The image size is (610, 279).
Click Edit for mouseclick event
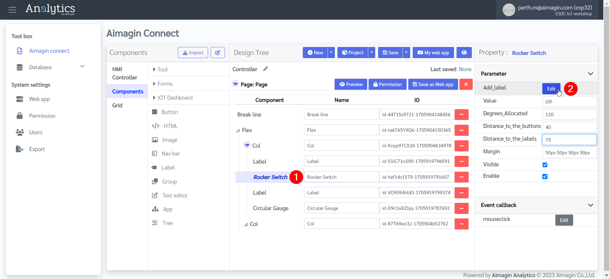pos(564,220)
